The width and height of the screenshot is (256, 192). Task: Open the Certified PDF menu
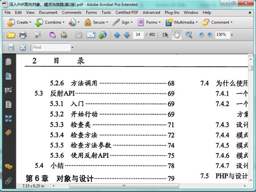(127, 12)
